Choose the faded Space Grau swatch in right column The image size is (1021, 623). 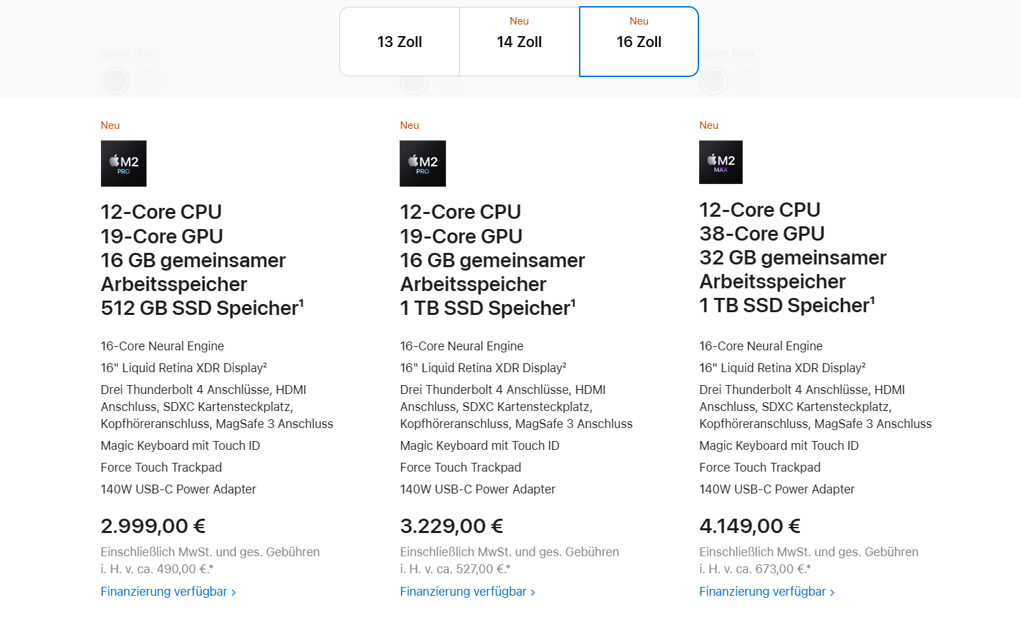click(713, 81)
